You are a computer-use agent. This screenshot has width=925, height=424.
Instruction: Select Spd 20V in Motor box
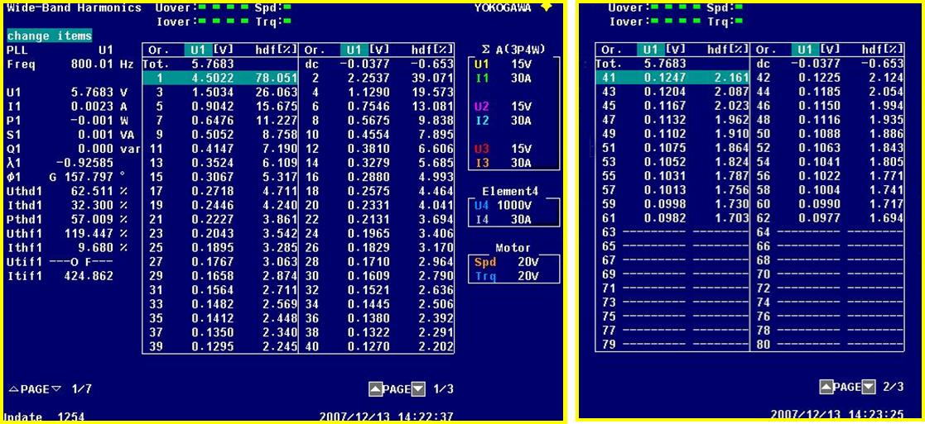coord(508,262)
